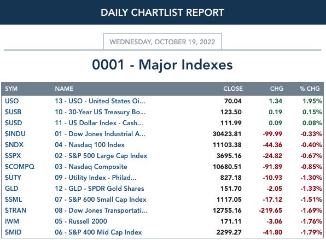326x240 pixels.
Task: Sort by the % CHG column header
Action: pos(310,89)
